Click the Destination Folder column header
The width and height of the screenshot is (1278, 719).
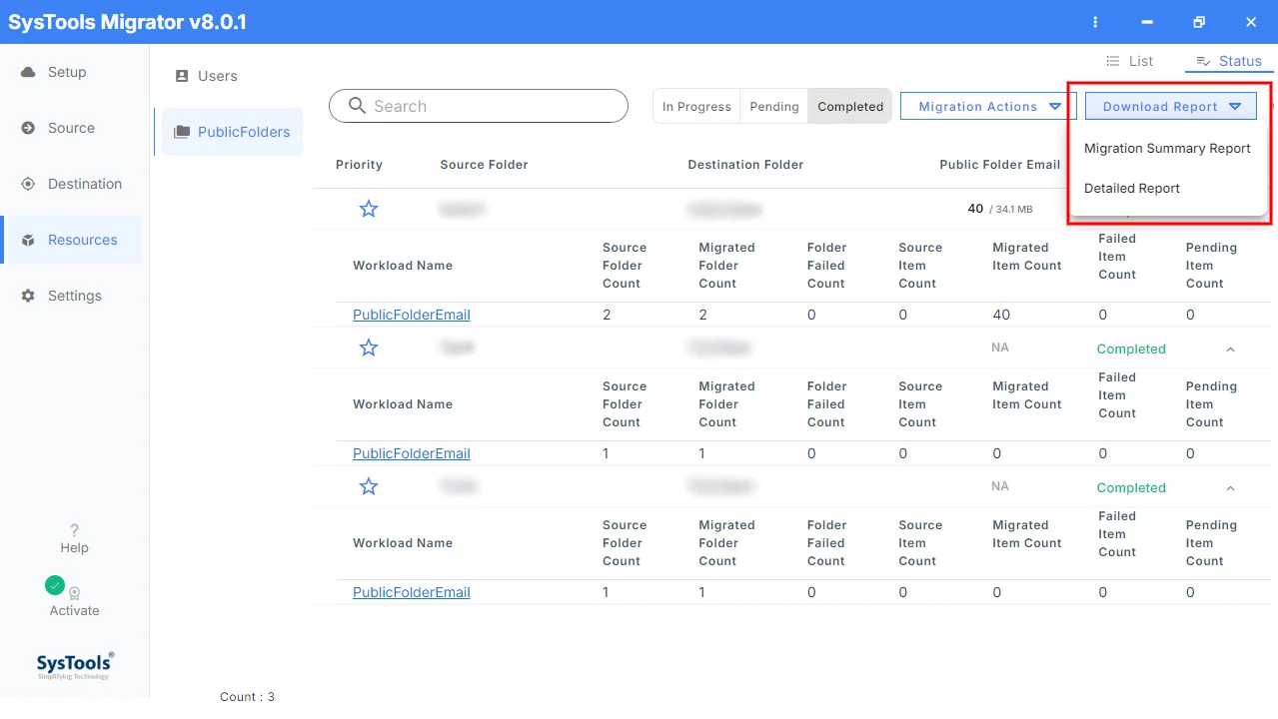(745, 165)
